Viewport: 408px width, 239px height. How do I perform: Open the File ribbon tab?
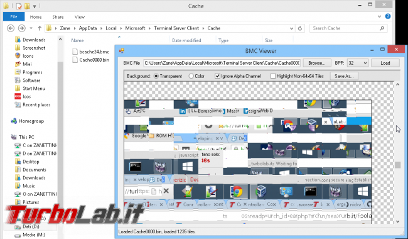coord(14,17)
